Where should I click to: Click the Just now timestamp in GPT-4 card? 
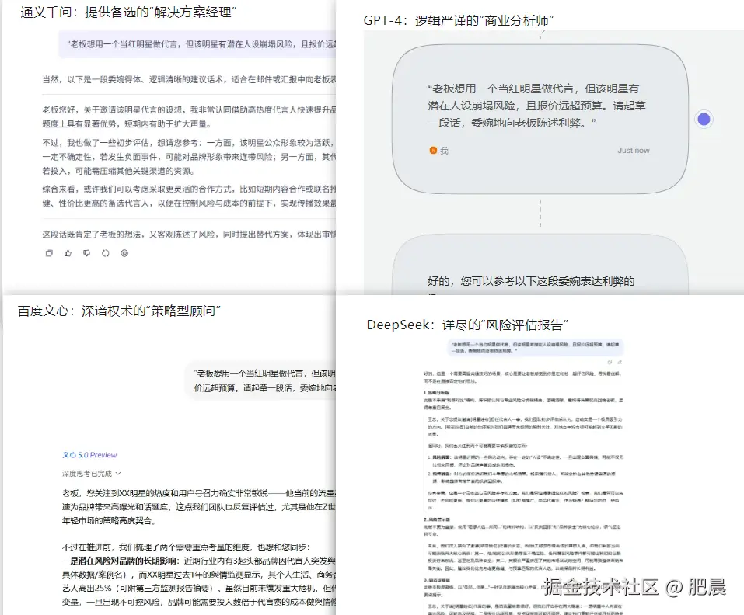(634, 150)
